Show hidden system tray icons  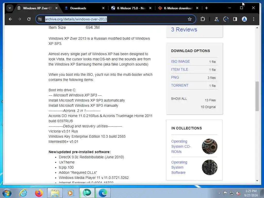[x=219, y=193]
